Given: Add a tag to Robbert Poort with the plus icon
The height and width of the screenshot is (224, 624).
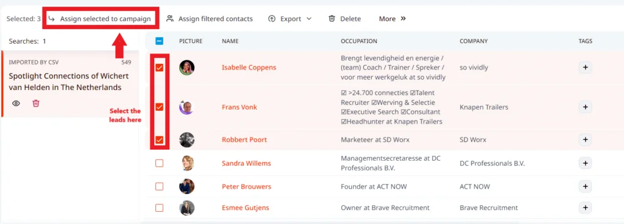Looking at the screenshot, I should [x=585, y=140].
